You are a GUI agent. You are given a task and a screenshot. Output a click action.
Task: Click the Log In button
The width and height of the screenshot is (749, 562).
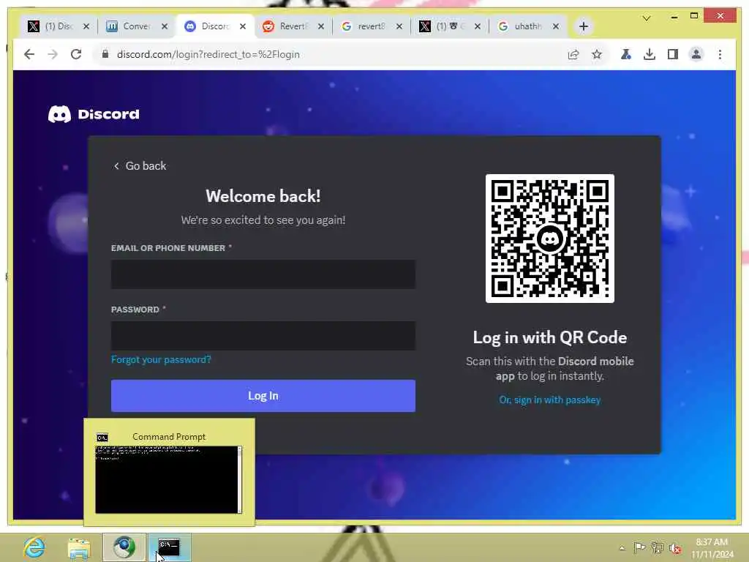coord(263,396)
